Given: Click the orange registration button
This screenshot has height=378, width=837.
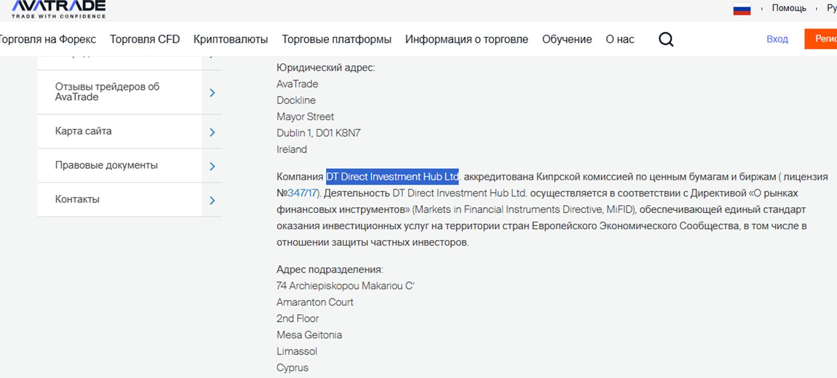Looking at the screenshot, I should point(821,39).
